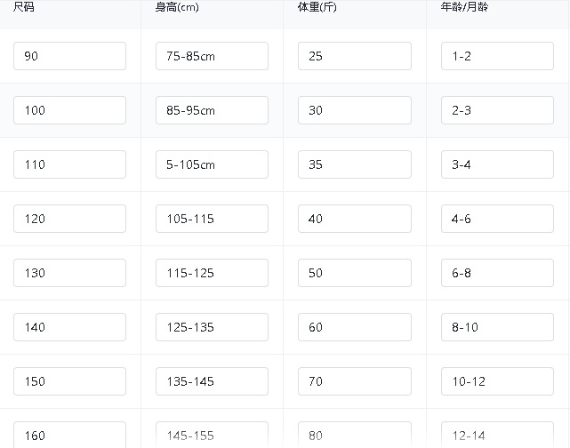Click the size field containing 90
570x448 pixels.
pyautogui.click(x=69, y=56)
